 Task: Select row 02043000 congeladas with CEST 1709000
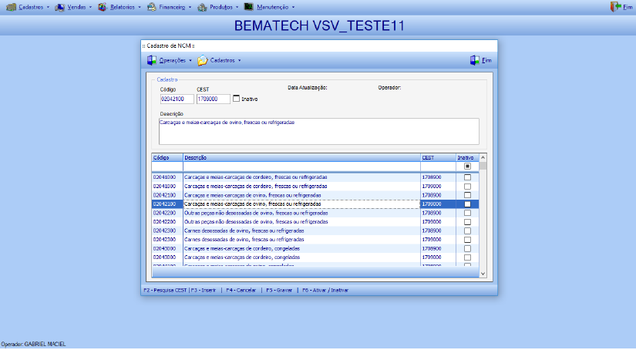(x=315, y=257)
